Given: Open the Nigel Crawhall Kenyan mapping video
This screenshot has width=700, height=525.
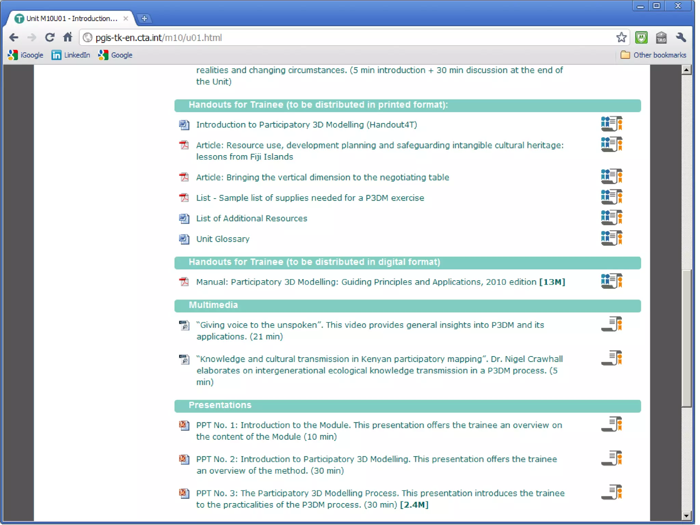Looking at the screenshot, I should 379,371.
